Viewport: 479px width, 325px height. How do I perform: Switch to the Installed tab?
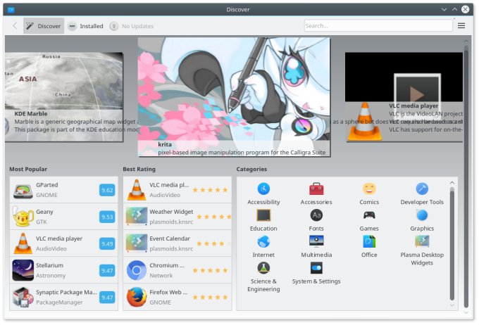(85, 26)
